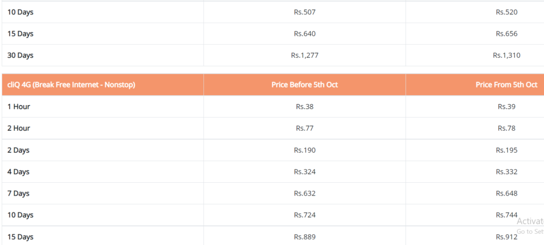
Task: Select the Price Before 5th Oct column header
Action: click(x=304, y=85)
